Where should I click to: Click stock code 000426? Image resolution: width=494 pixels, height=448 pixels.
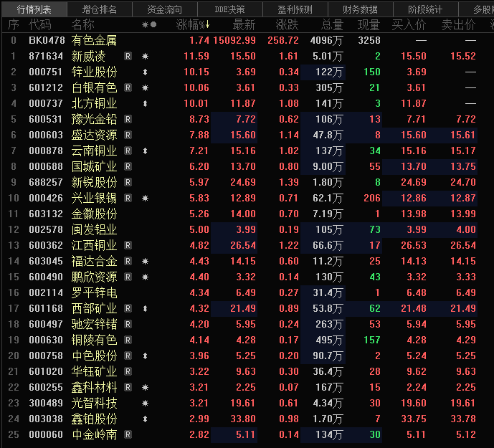point(46,198)
